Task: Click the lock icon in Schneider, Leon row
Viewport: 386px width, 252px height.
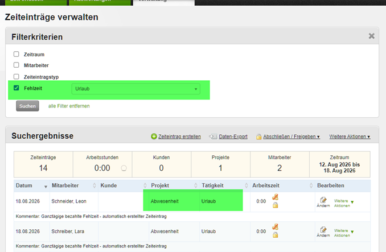Action: pos(275,205)
